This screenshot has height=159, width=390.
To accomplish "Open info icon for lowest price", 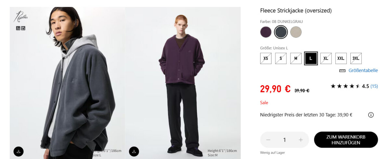I will point(371,115).
